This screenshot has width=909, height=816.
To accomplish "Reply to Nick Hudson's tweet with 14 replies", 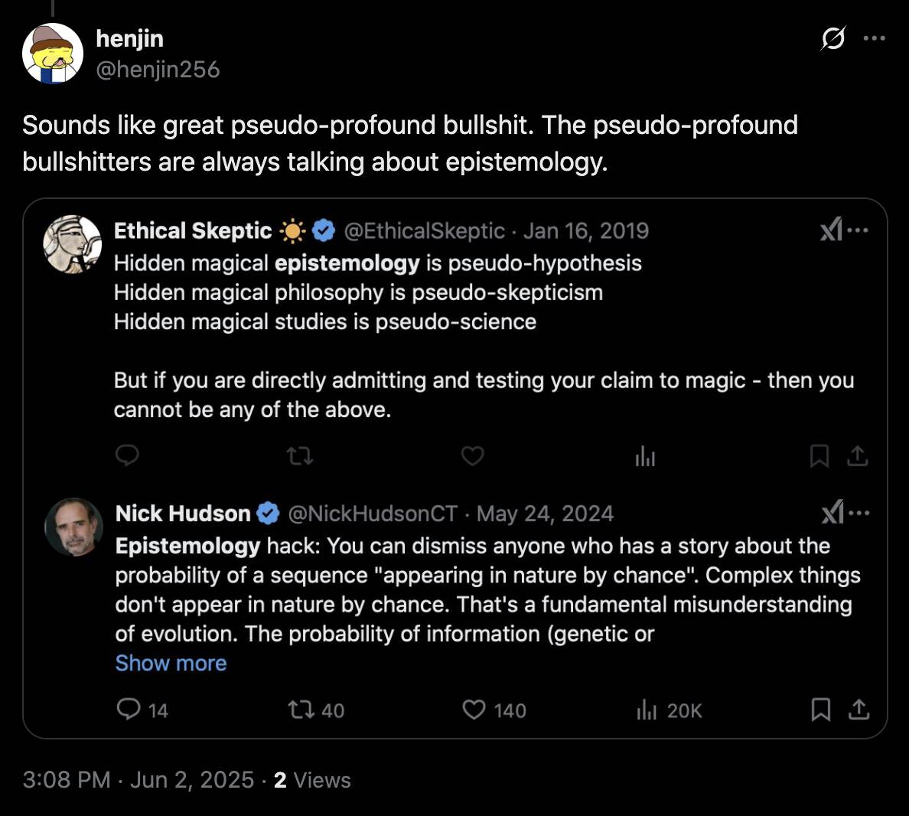I will tap(142, 710).
